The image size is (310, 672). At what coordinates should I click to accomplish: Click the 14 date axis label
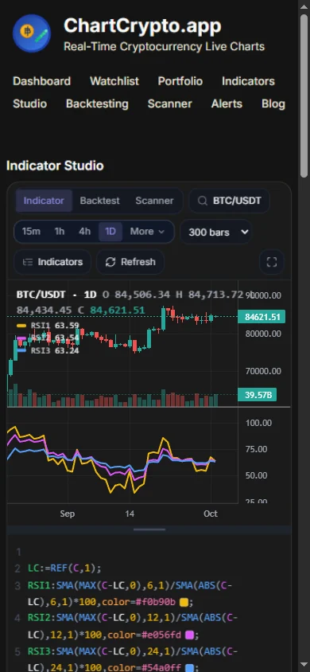(x=130, y=514)
